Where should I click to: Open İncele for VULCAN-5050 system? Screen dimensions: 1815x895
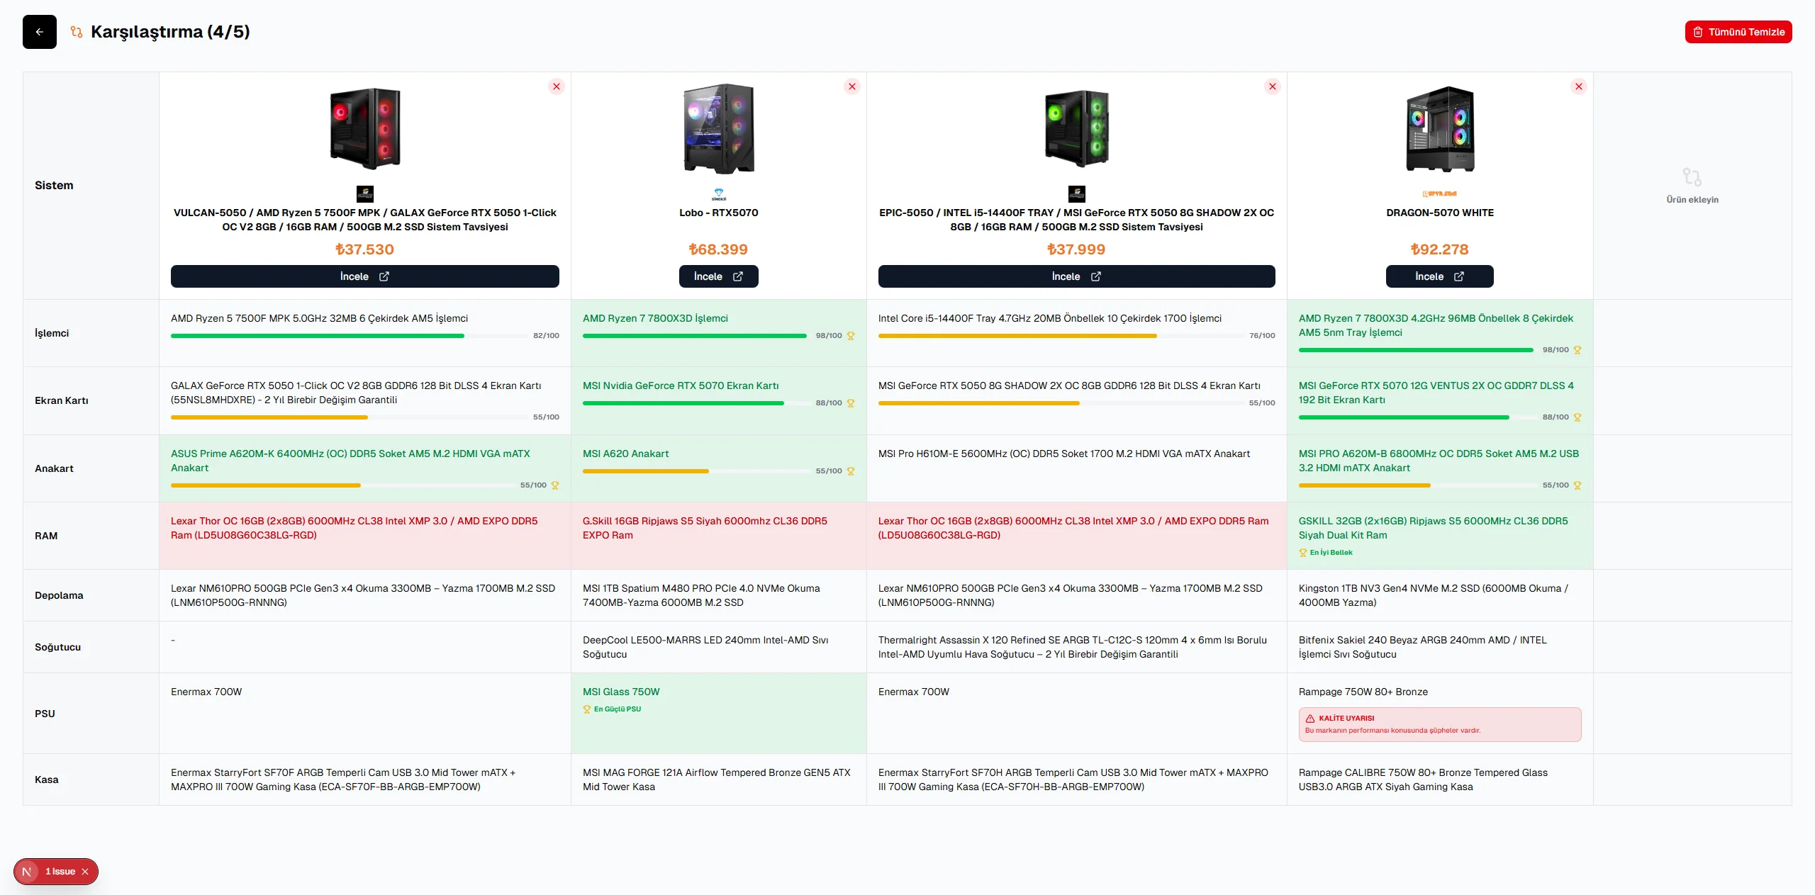364,276
